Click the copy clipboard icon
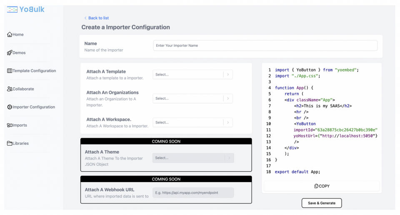The height and width of the screenshot is (215, 400). click(x=316, y=186)
